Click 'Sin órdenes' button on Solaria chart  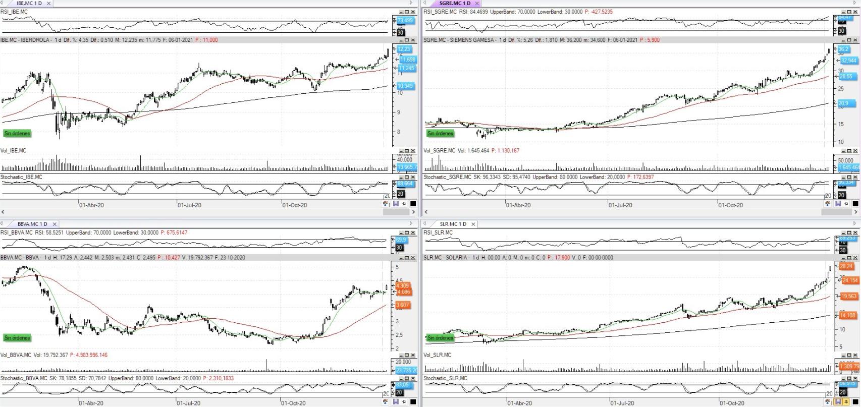[x=440, y=338]
